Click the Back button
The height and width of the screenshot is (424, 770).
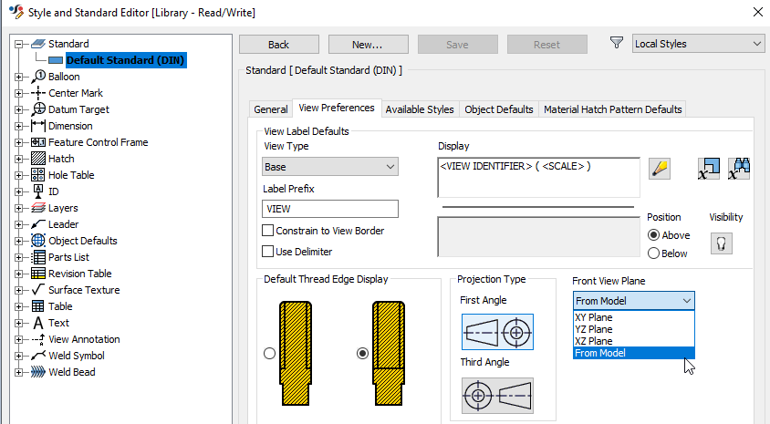pos(279,44)
